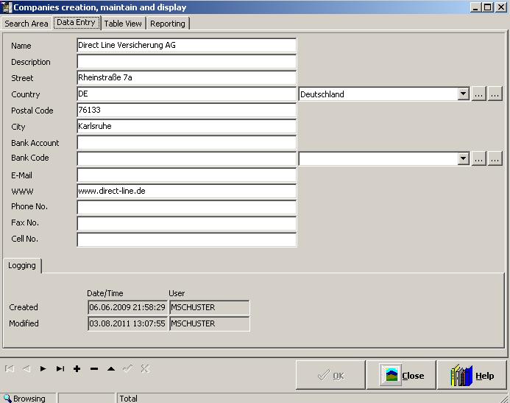Click the City field Karlsruhe
This screenshot has width=510, height=403.
(x=187, y=126)
